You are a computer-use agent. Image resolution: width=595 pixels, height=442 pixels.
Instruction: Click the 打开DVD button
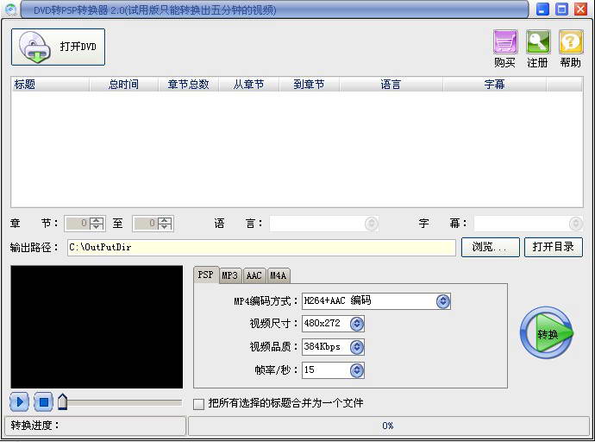58,47
